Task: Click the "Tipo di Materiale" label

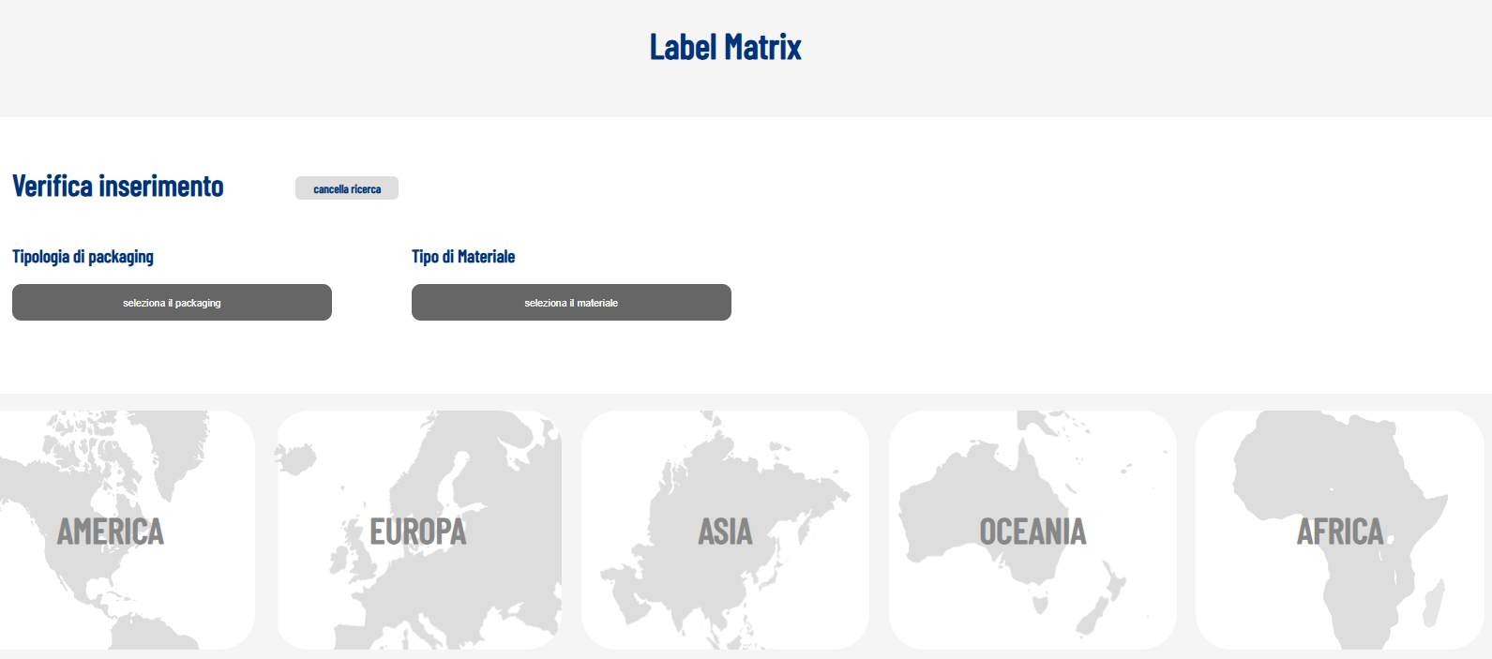Action: tap(463, 257)
